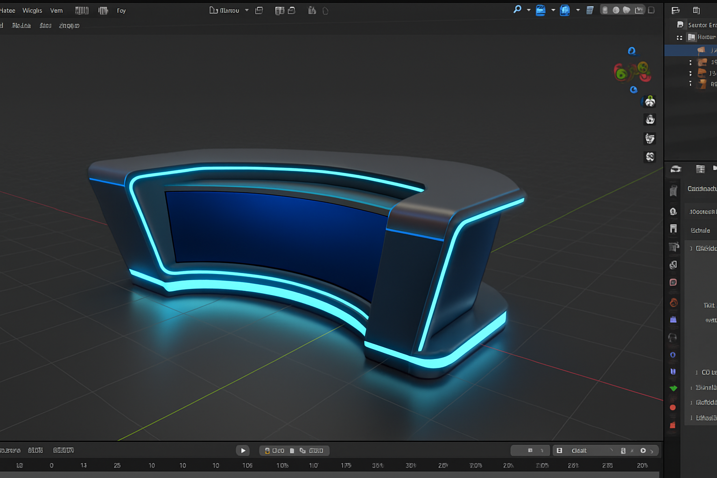Select the second round shading mode button
This screenshot has height=478, width=717.
pos(616,10)
